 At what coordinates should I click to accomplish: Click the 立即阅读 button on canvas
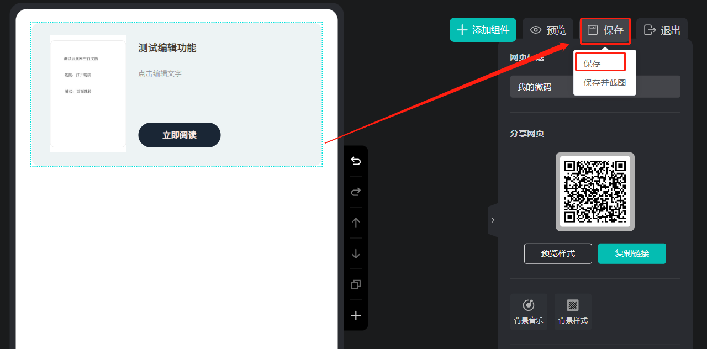[180, 135]
